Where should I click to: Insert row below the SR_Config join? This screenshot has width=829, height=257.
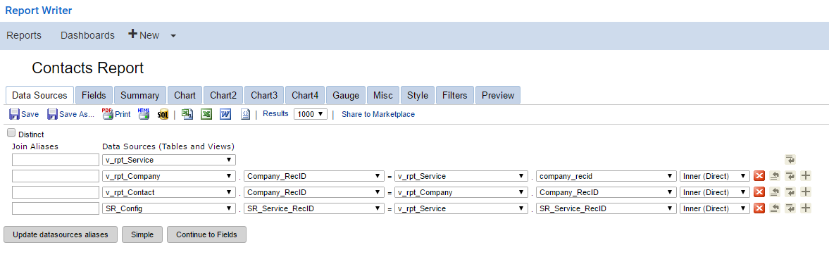point(790,208)
